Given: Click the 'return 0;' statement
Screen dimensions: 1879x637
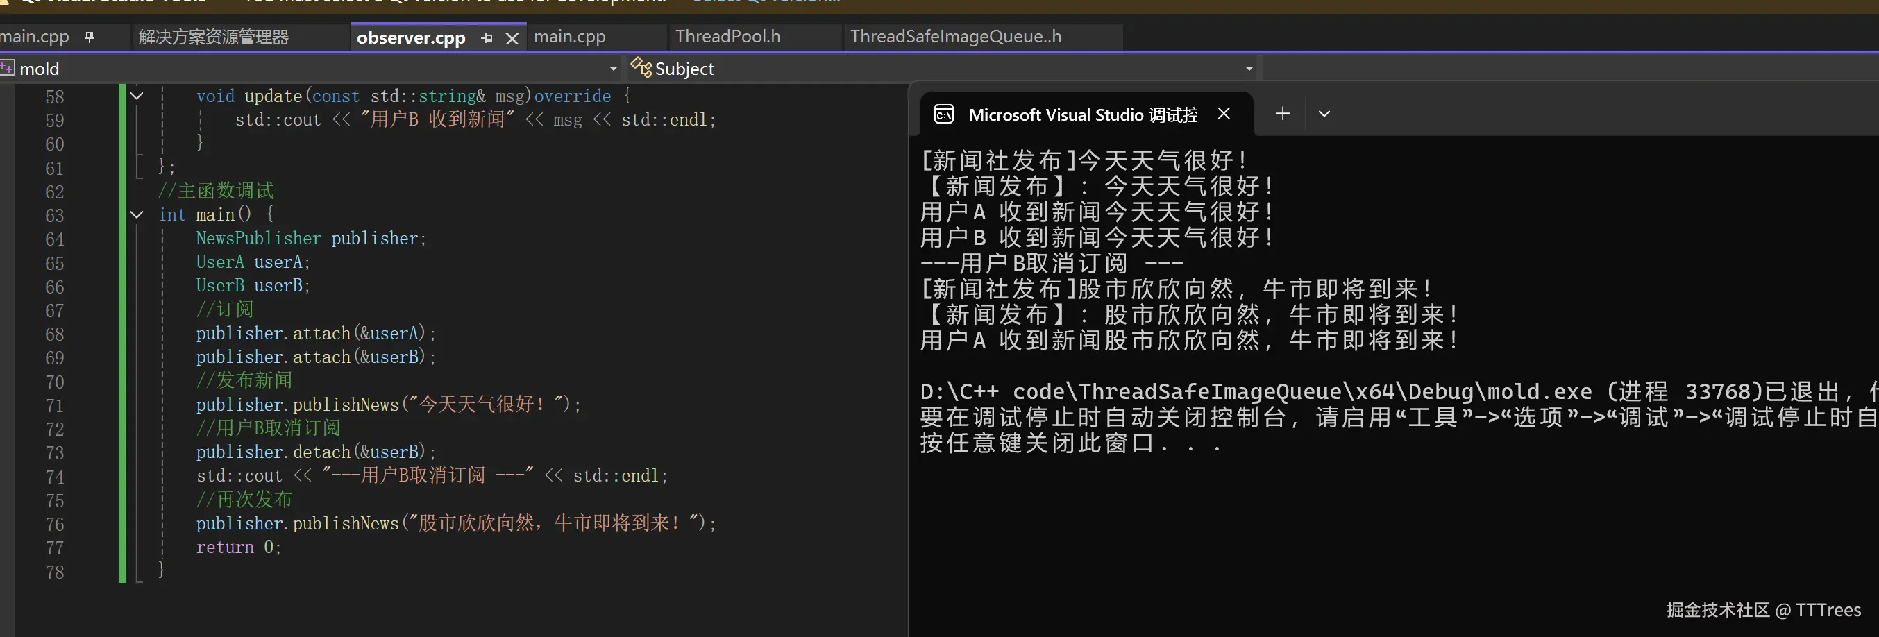Looking at the screenshot, I should coord(239,547).
